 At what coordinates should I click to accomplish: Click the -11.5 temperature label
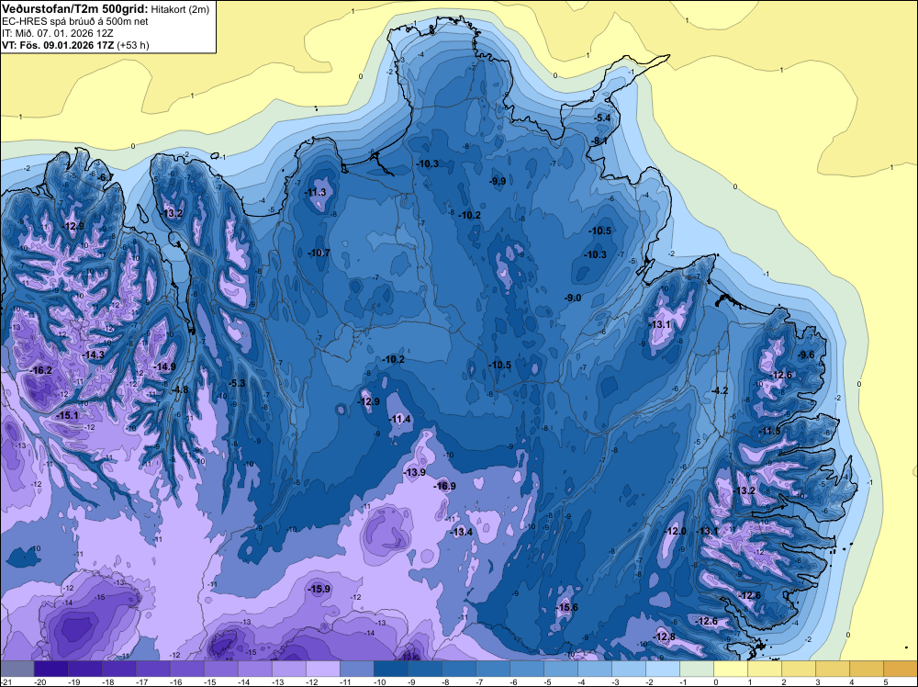[769, 431]
